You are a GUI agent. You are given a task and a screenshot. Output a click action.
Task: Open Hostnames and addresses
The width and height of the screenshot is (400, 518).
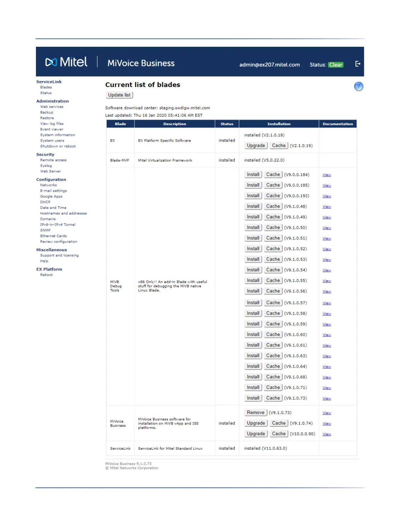click(63, 213)
